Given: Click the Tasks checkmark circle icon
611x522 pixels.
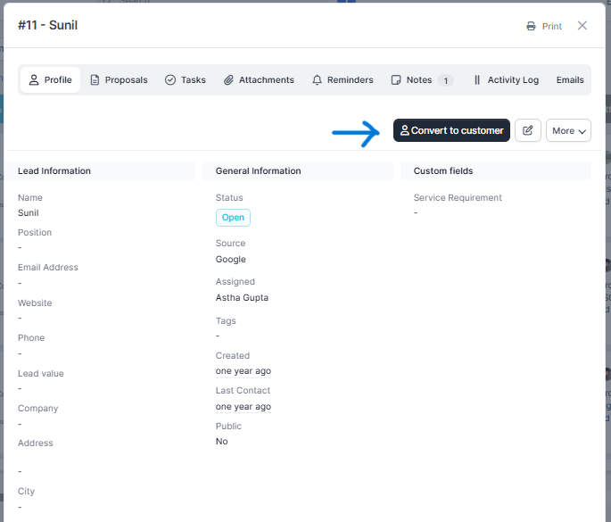Looking at the screenshot, I should 170,80.
